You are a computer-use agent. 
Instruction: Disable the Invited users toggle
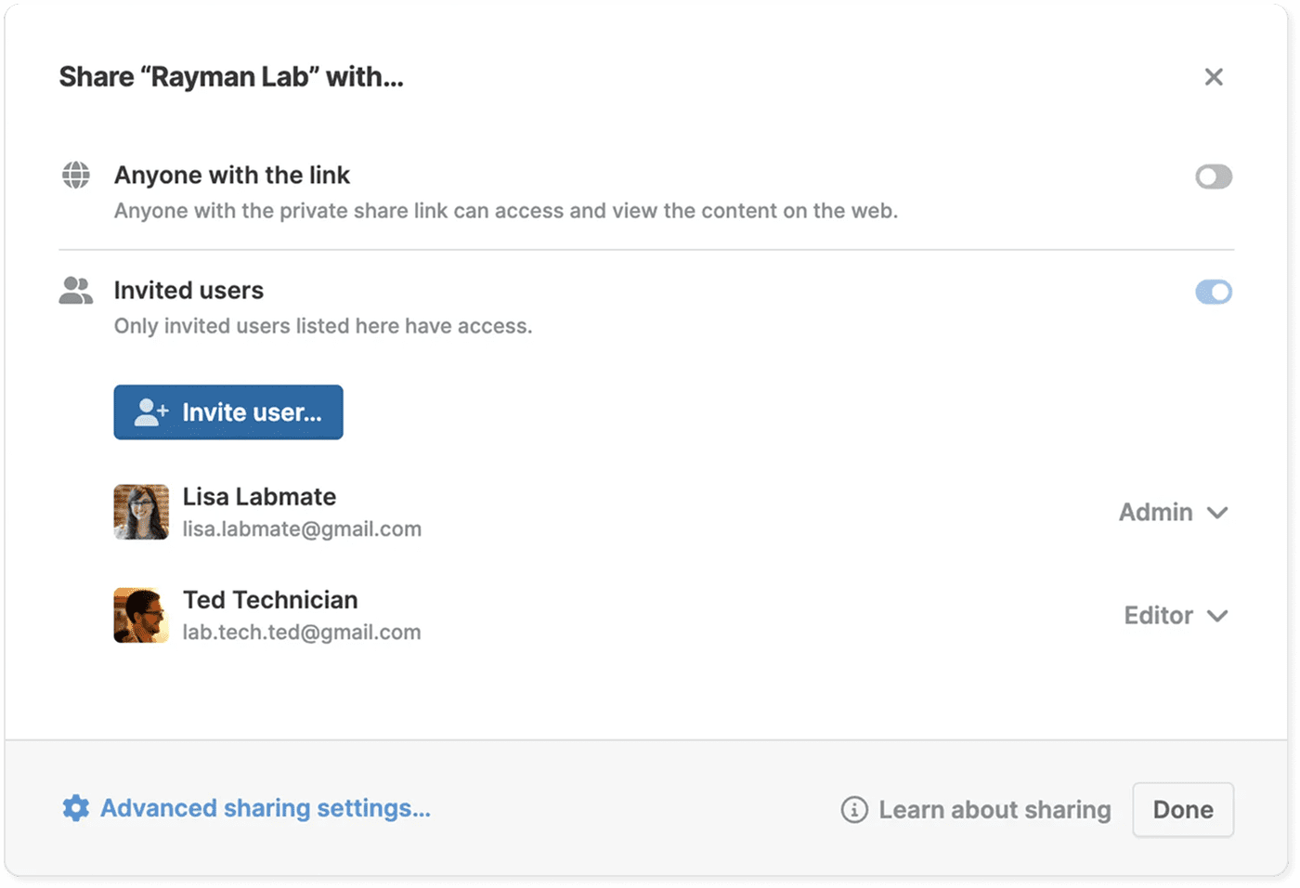coord(1213,292)
